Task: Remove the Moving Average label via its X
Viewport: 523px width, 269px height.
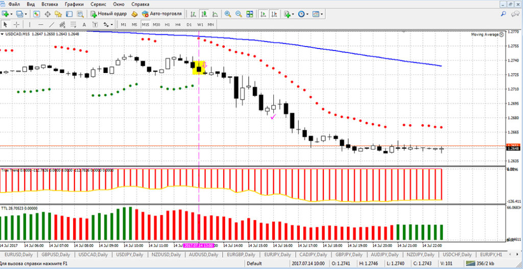Action: [x=502, y=34]
